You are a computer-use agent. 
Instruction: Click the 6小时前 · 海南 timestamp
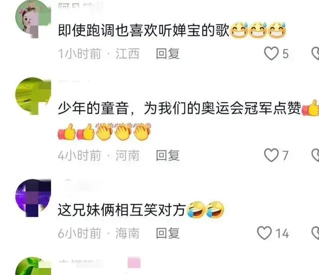click(x=99, y=233)
